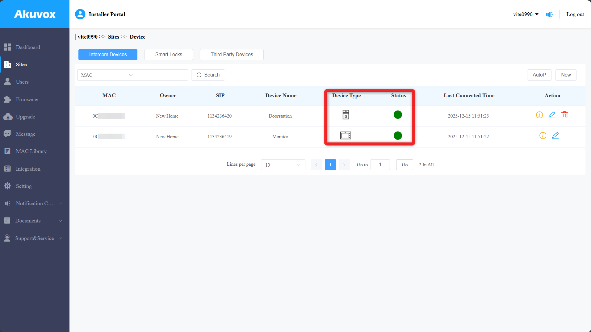Viewport: 591px width, 332px height.
Task: Switch to the Smart Locks tab
Action: click(169, 55)
